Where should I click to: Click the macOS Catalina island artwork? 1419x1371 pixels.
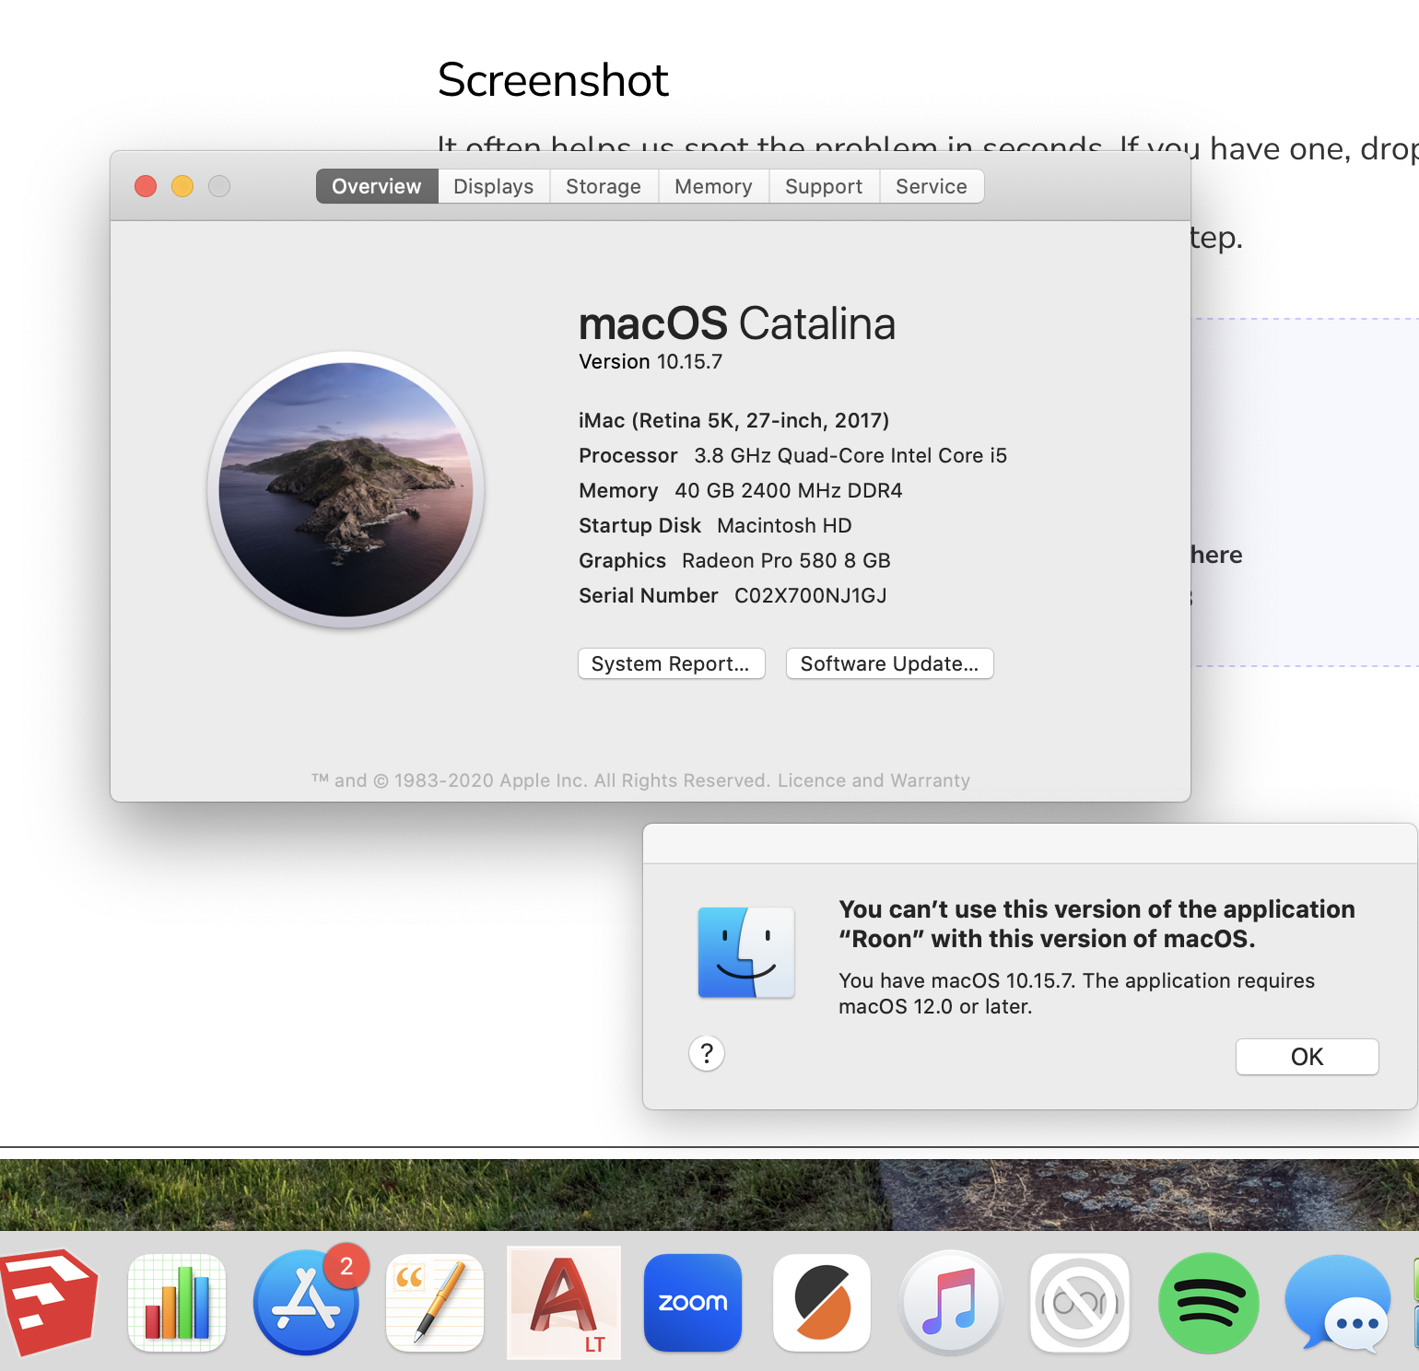tap(346, 489)
